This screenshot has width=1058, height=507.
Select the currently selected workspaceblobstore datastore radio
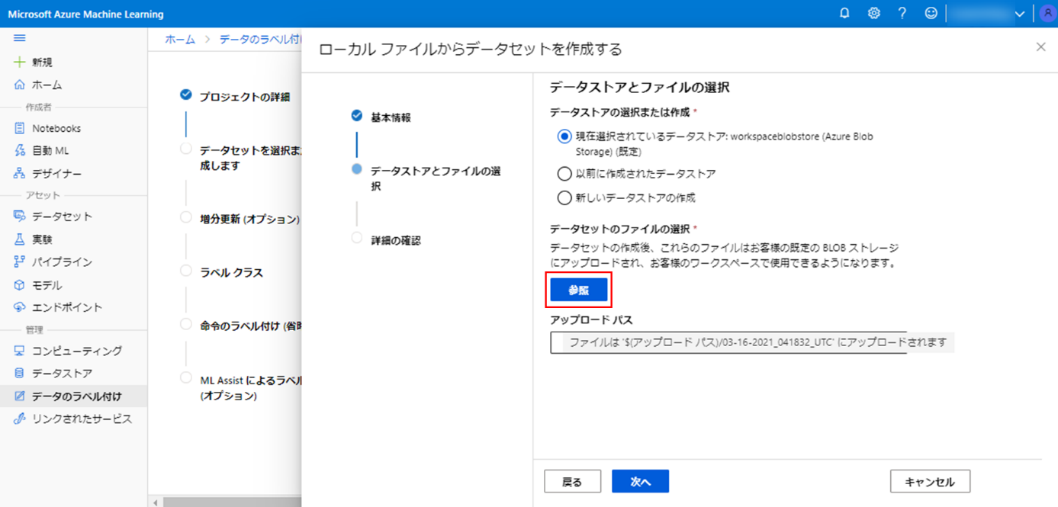pyautogui.click(x=564, y=136)
